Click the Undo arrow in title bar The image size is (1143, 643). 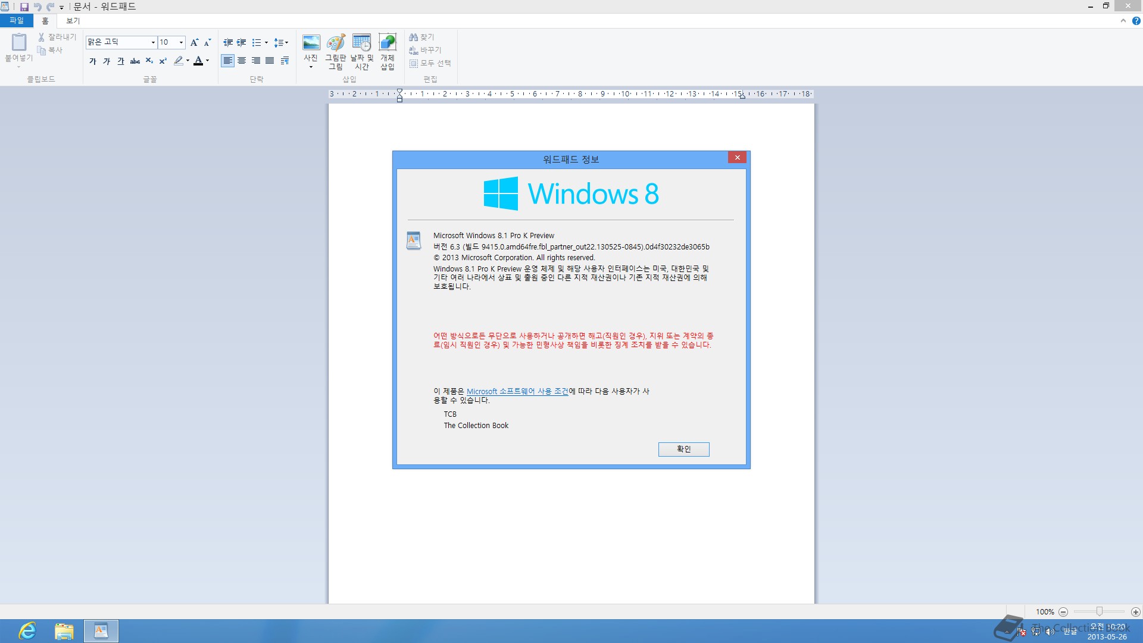[38, 7]
